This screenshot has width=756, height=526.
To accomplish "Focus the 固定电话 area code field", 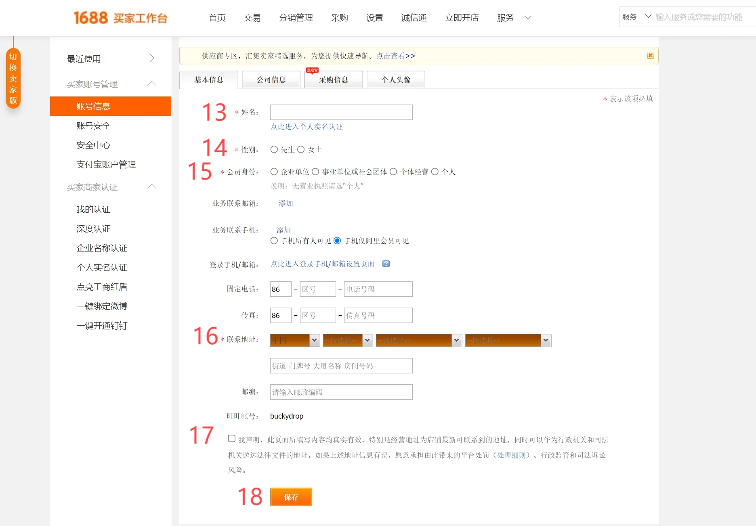I will click(x=318, y=289).
